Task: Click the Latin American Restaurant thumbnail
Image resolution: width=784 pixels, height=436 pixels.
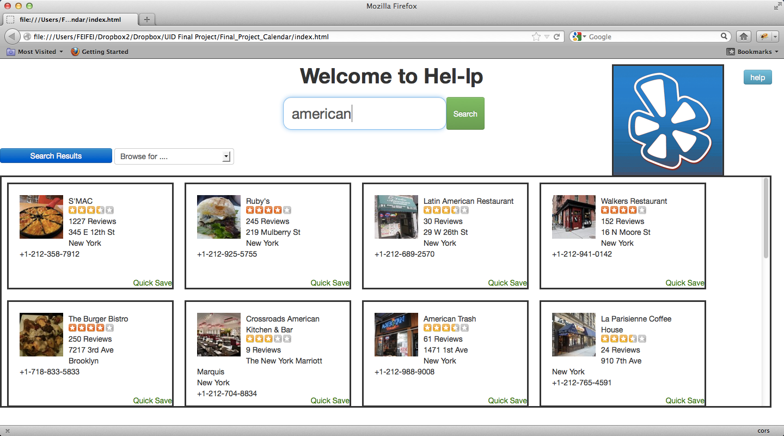Action: [396, 217]
